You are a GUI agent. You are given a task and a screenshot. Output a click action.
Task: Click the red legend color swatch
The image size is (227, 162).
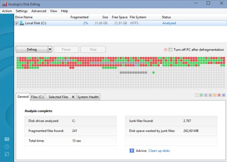coord(219,95)
